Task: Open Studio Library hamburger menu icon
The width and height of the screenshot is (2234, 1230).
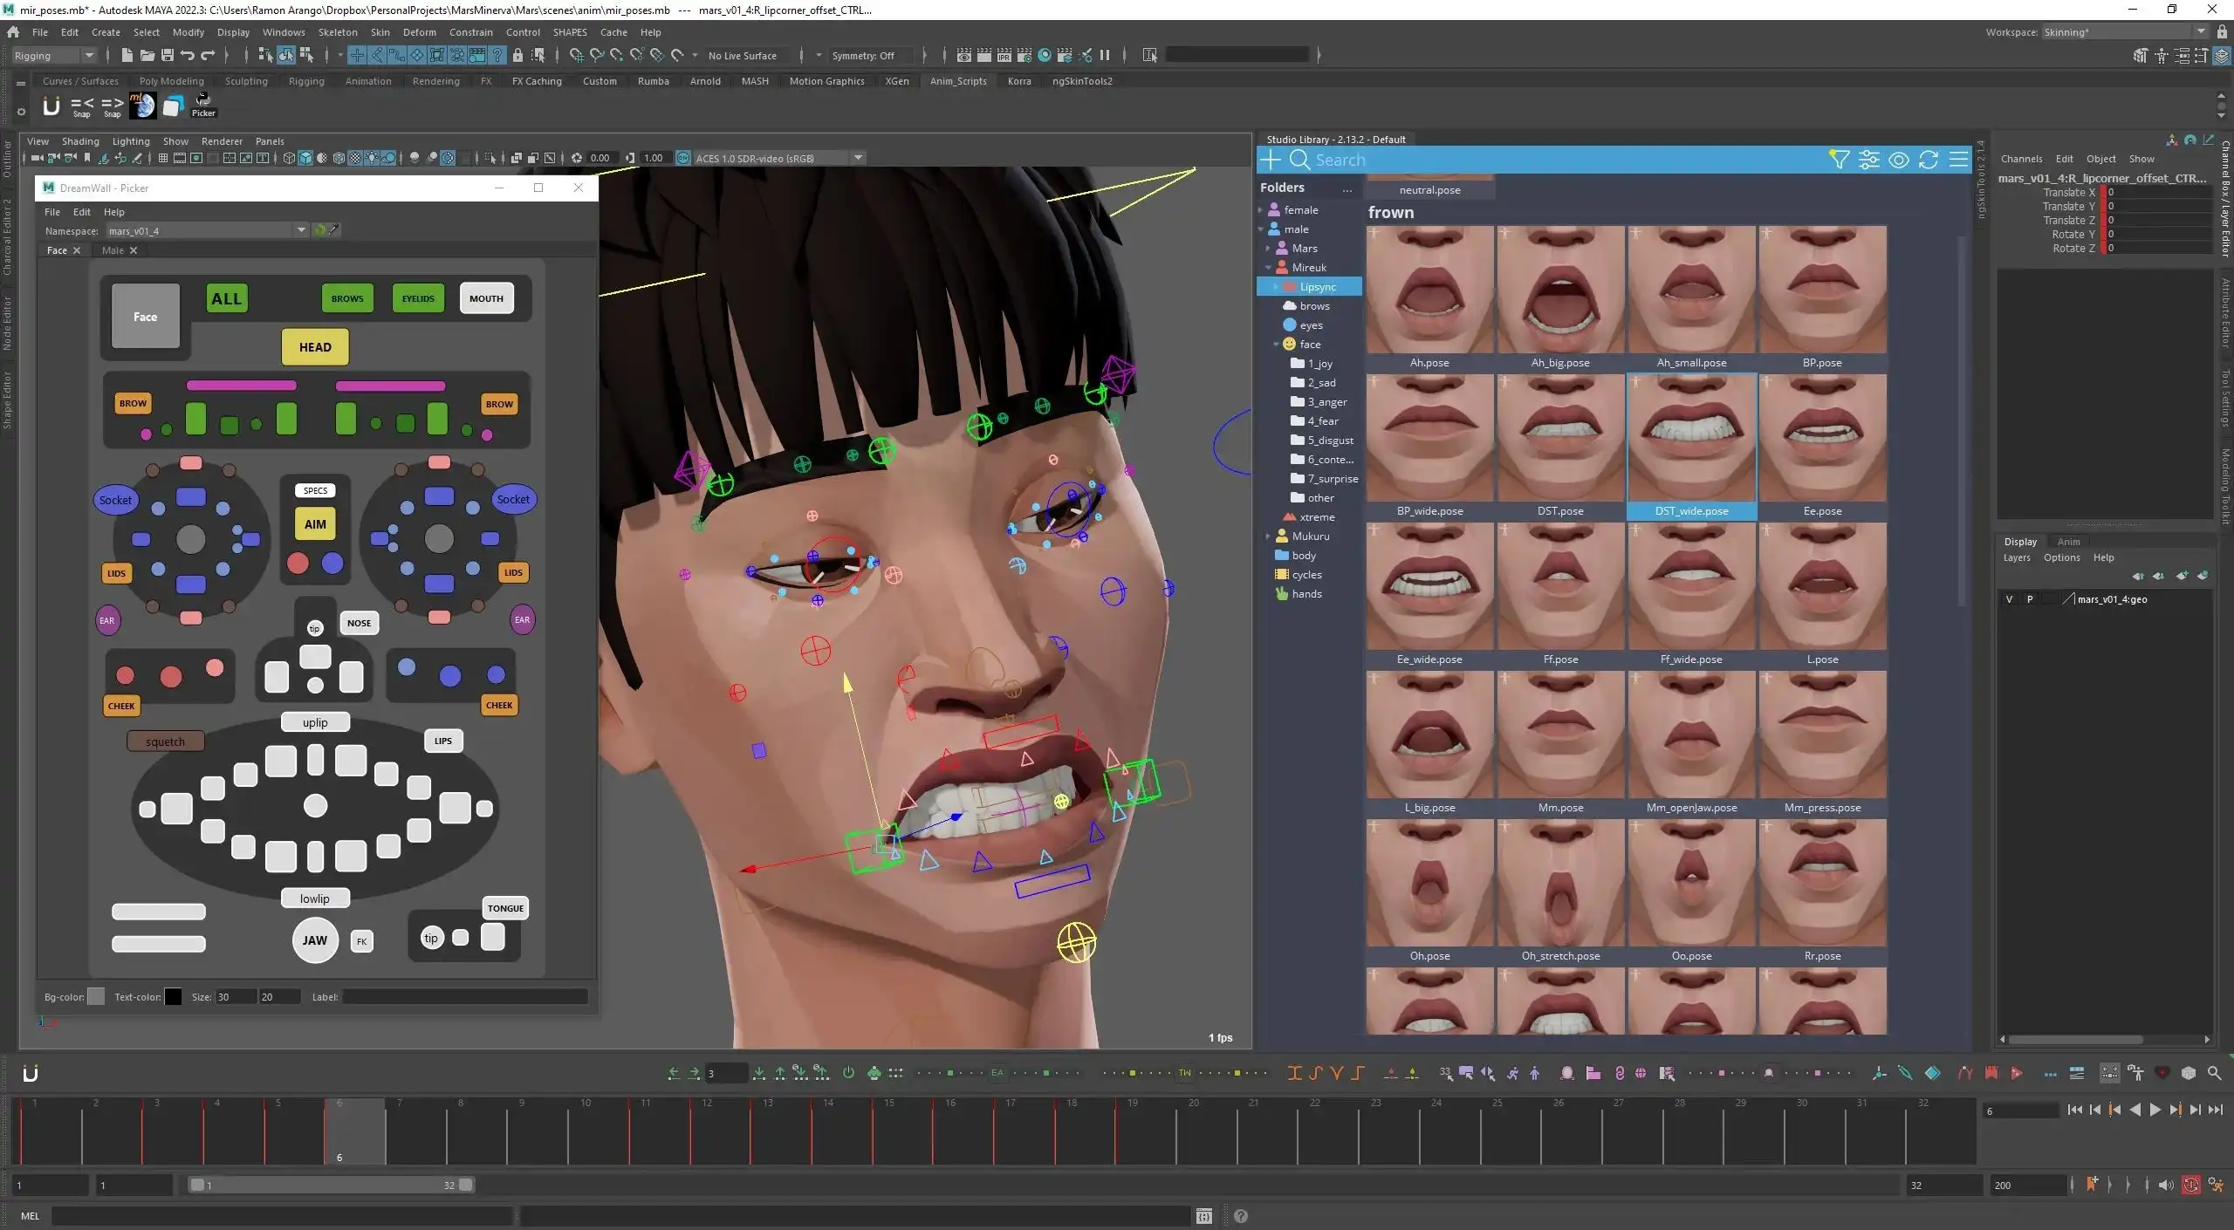Action: click(x=1958, y=160)
